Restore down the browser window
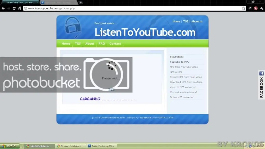The image size is (265, 149). coord(253,2)
